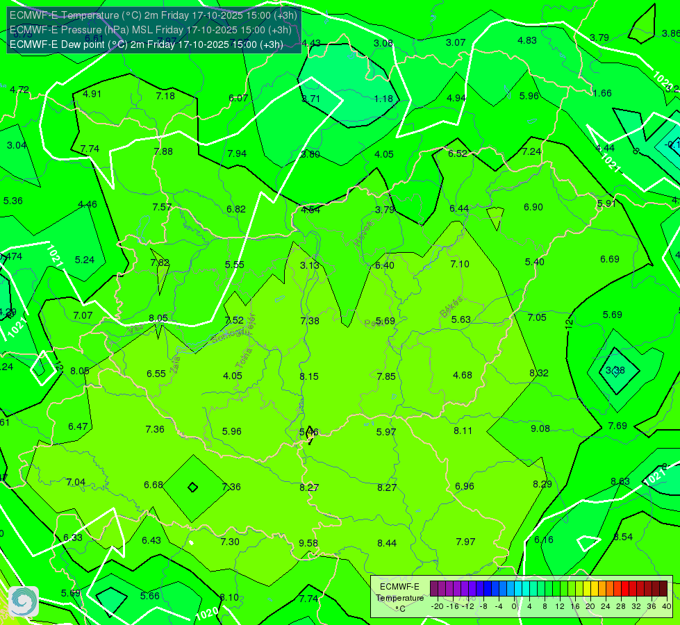Screen dimensions: 680x625
Task: Click the grid value 6.68
Action: pyautogui.click(x=154, y=485)
